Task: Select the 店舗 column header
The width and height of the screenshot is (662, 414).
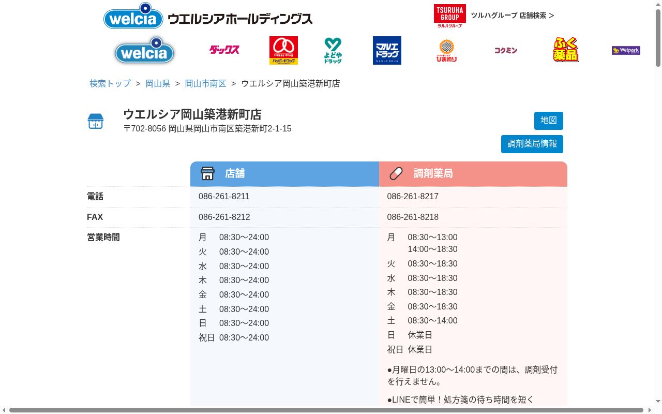Action: click(x=284, y=174)
